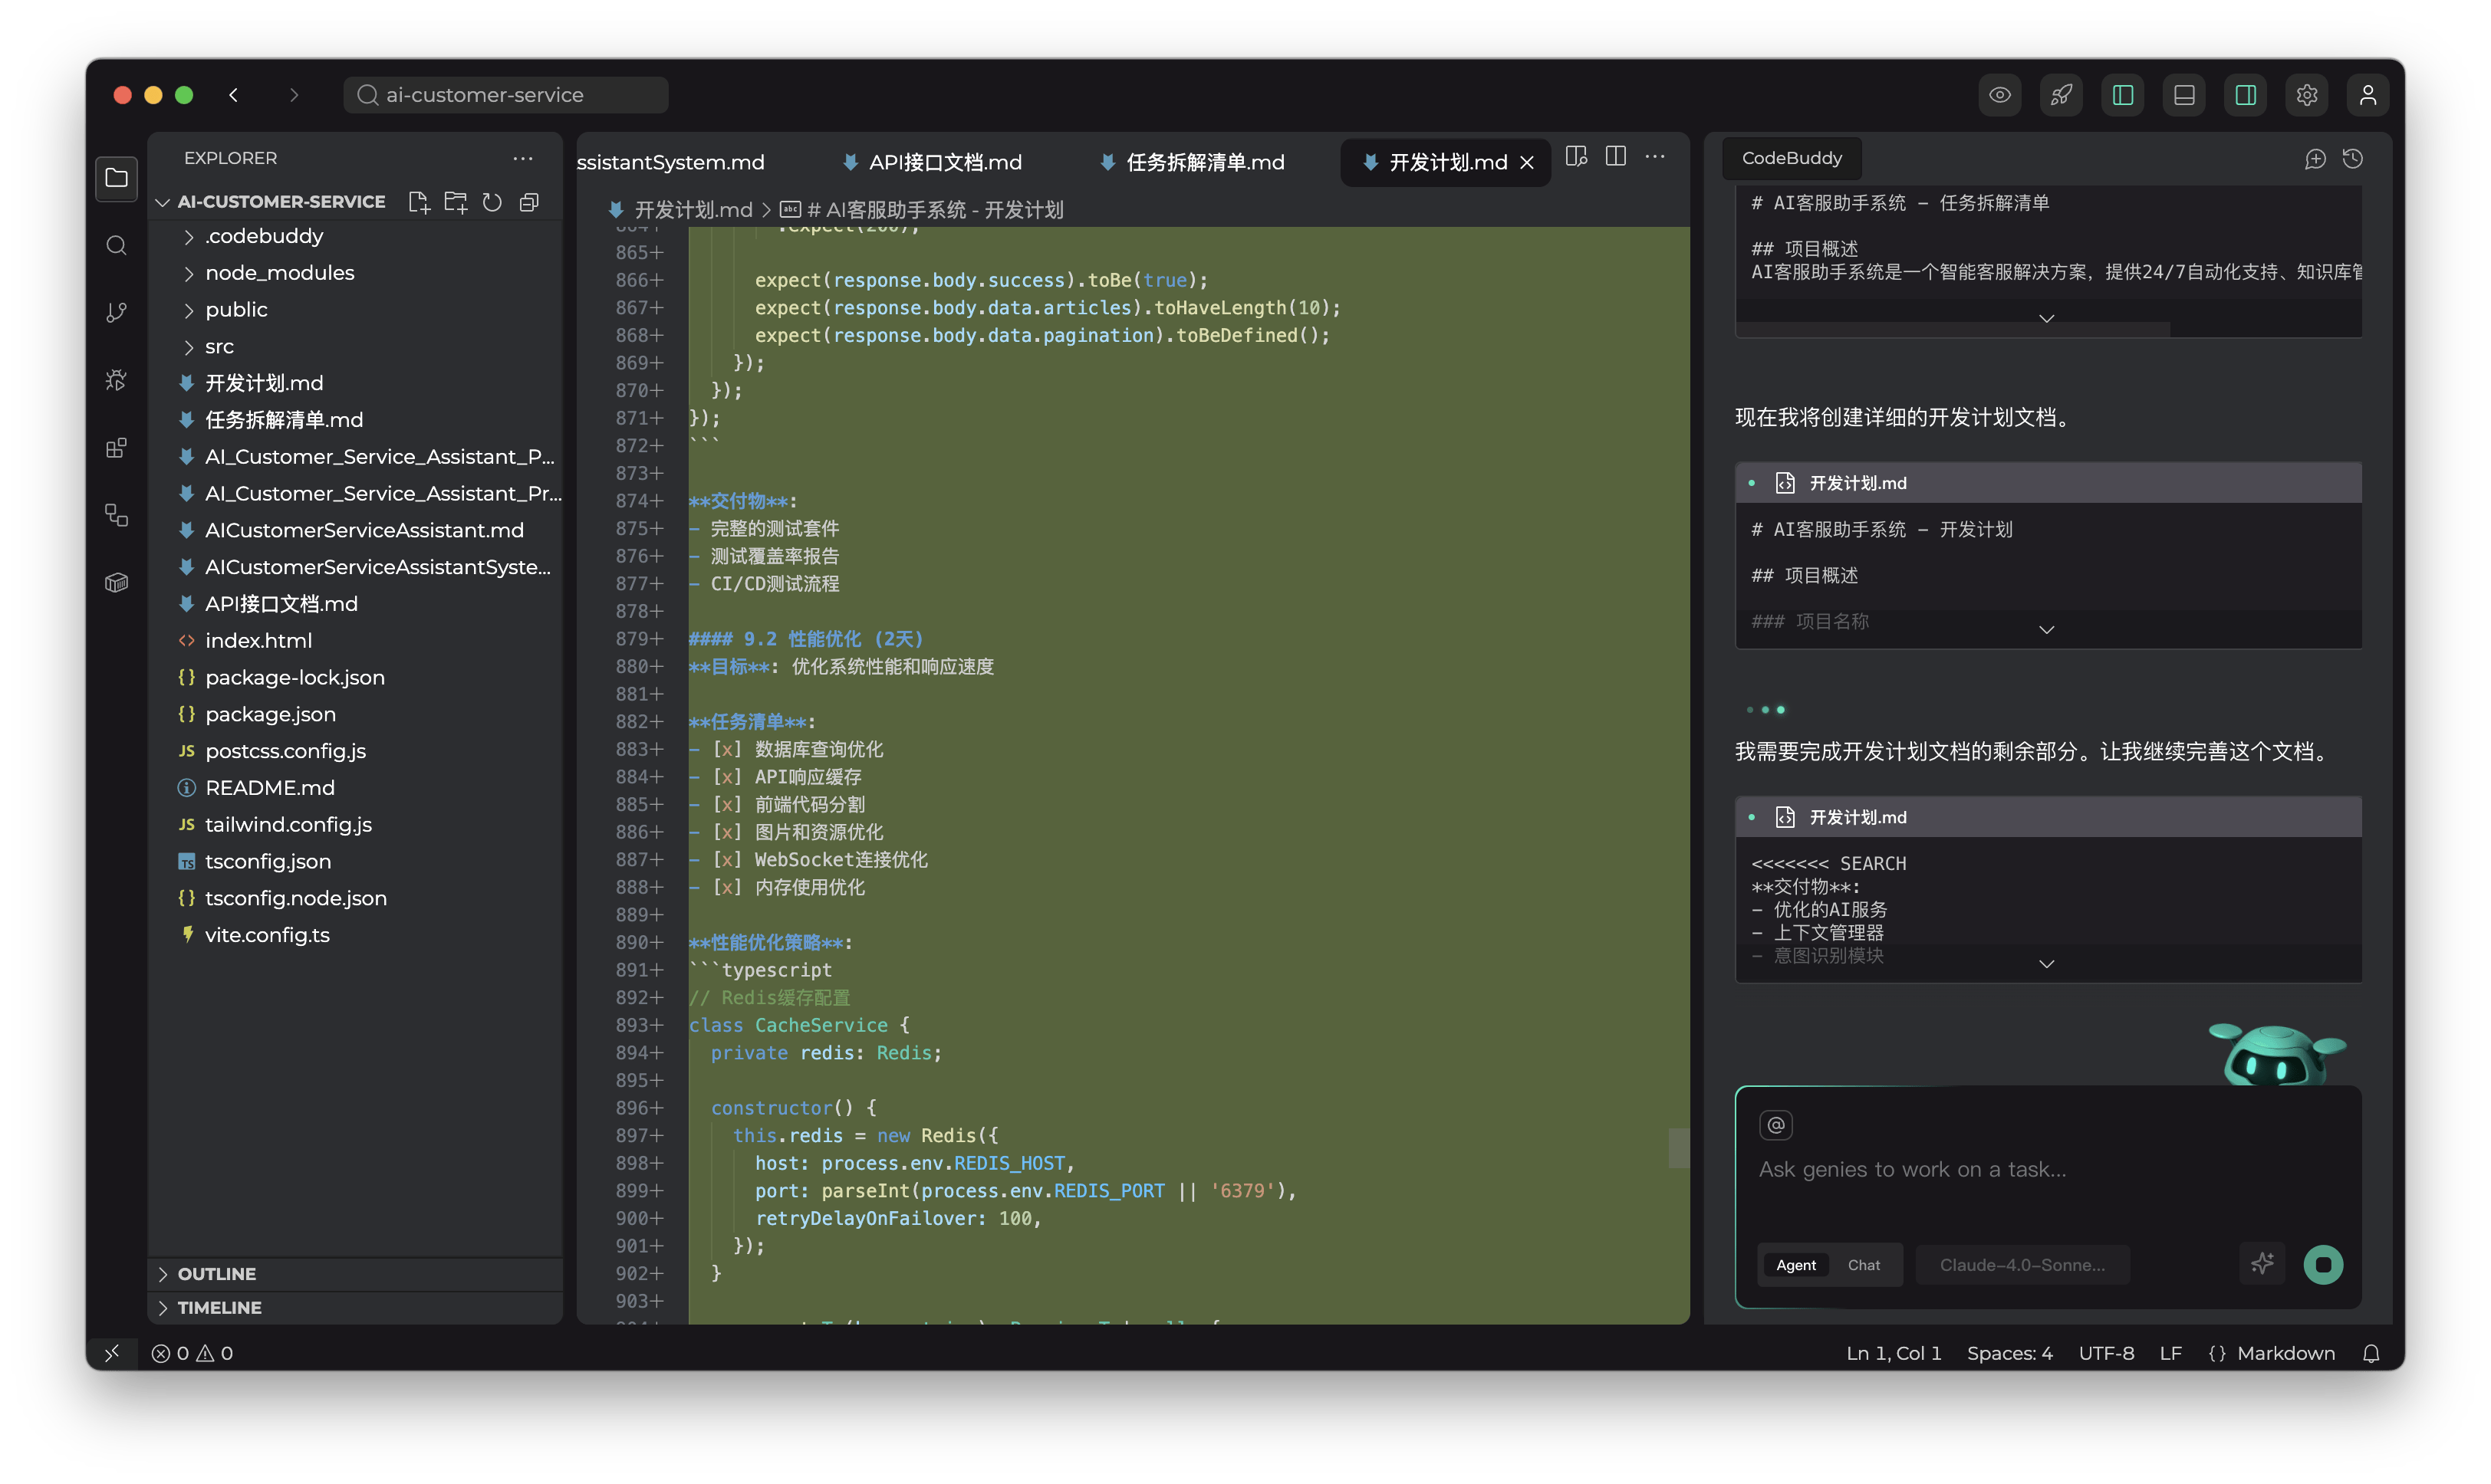The image size is (2491, 1484).
Task: Click Spaces: 4 indentation setting
Action: [x=2009, y=1353]
